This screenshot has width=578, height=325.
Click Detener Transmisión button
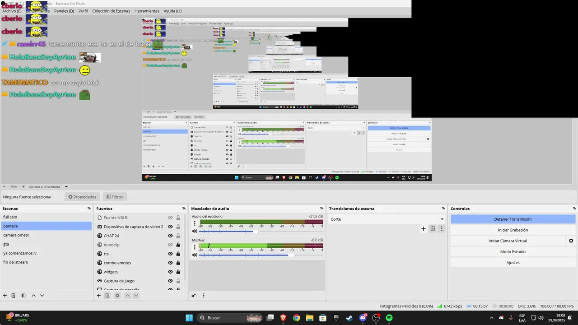pyautogui.click(x=513, y=219)
